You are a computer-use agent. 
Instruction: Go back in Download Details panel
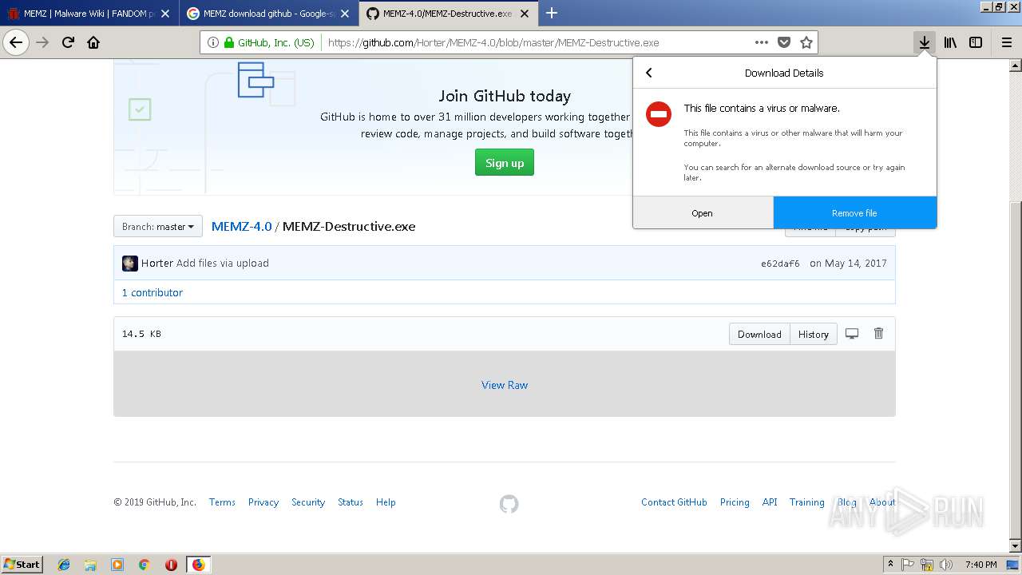click(x=649, y=73)
